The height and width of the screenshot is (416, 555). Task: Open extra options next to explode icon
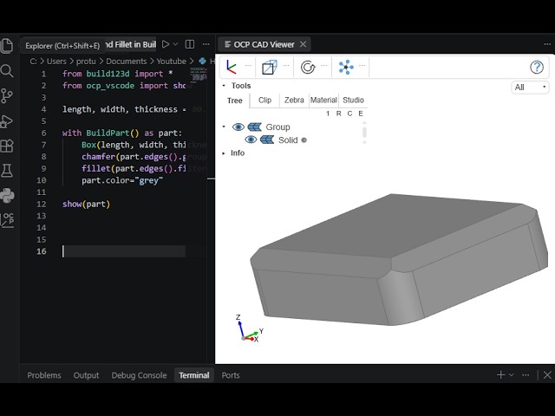pyautogui.click(x=362, y=66)
